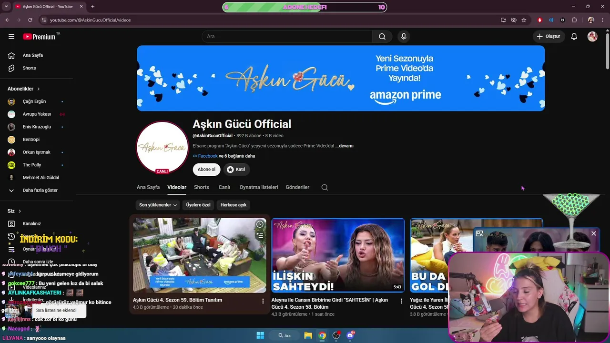Click the Katıl membership button
The height and width of the screenshot is (343, 610).
coord(236,170)
